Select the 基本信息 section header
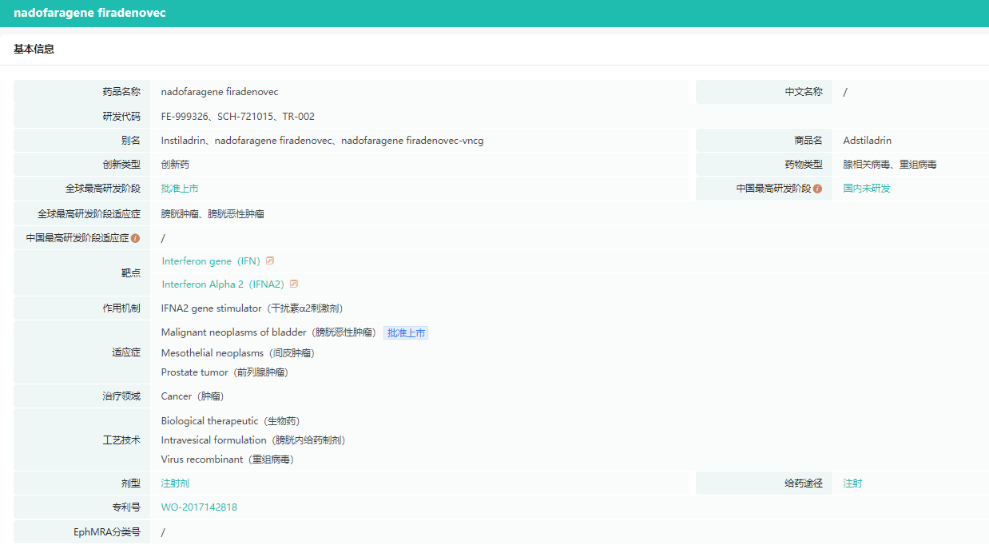989x549 pixels. tap(34, 49)
